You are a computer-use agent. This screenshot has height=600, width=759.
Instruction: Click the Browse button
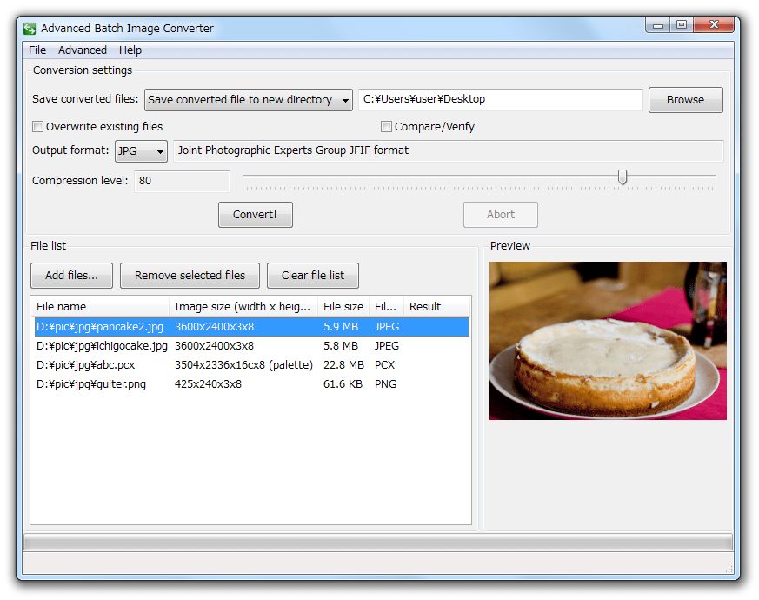tap(685, 100)
